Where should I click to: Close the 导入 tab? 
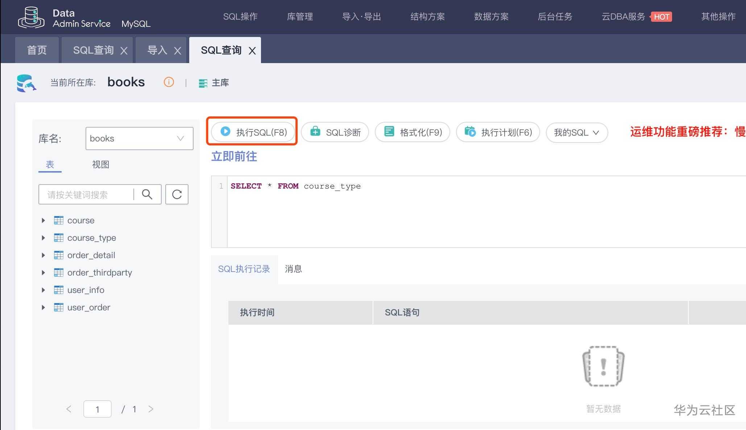click(178, 51)
